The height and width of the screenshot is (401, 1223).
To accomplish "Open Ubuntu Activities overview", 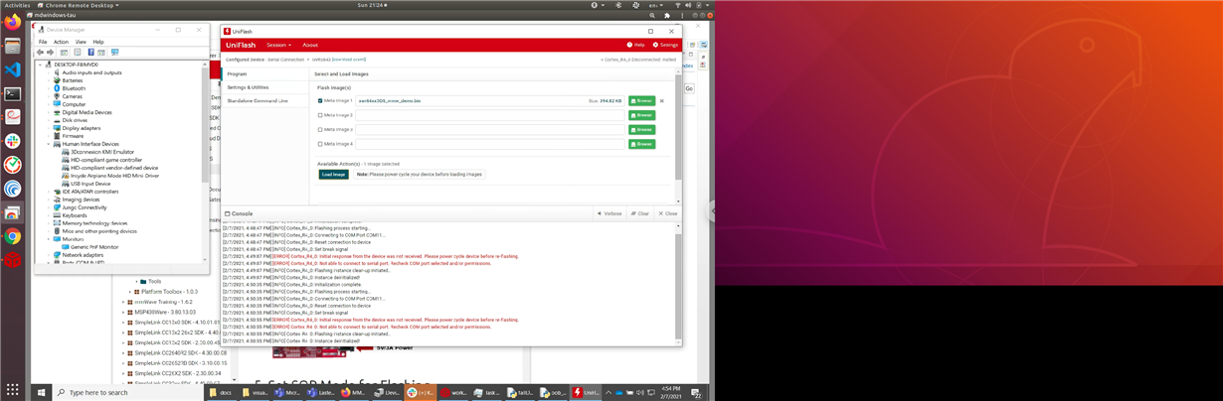I will coord(17,5).
